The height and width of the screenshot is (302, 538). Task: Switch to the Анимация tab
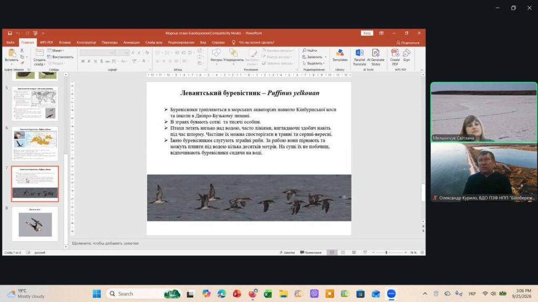click(131, 42)
